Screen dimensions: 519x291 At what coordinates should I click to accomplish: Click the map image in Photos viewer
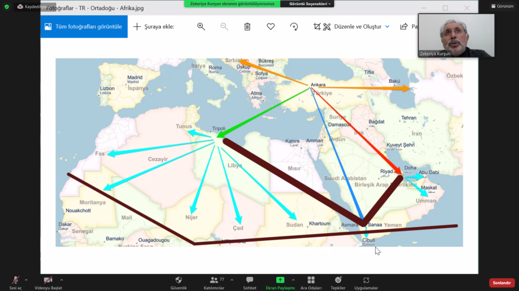click(x=259, y=152)
